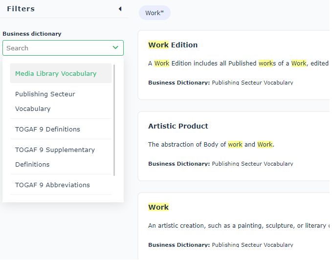The height and width of the screenshot is (260, 332).
Task: Open the Artistic Product result
Action: tap(178, 126)
